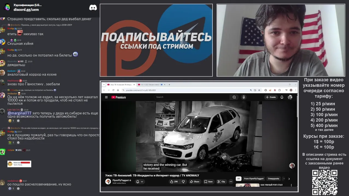Open the browser zoom magnifier in the address bar
The height and width of the screenshot is (196, 349).
[251, 90]
